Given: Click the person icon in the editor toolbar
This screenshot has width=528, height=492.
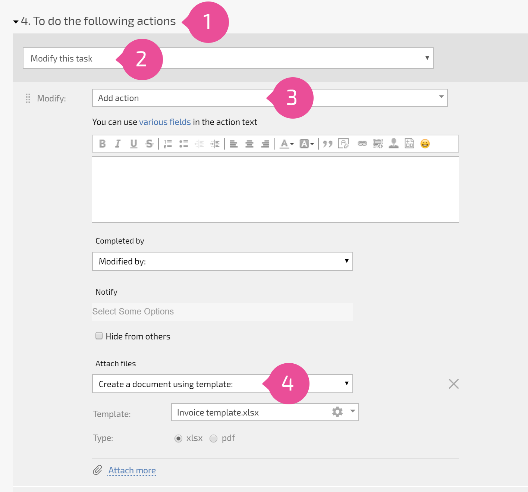Looking at the screenshot, I should click(x=394, y=144).
